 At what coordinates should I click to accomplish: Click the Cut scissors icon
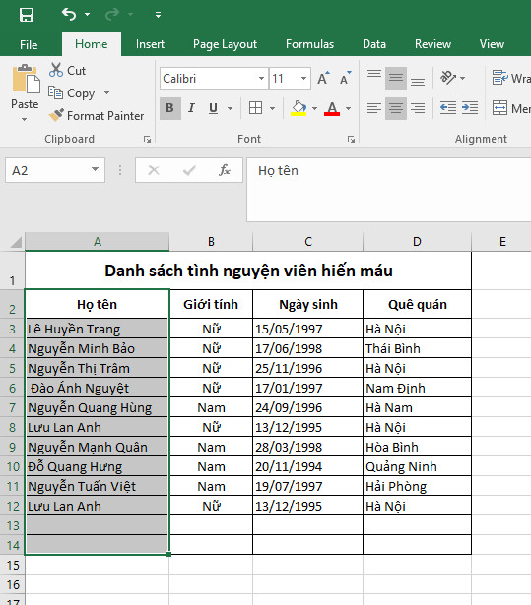pos(56,70)
